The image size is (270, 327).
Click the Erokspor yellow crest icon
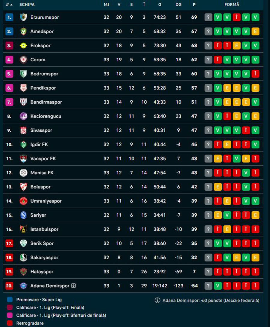point(23,46)
